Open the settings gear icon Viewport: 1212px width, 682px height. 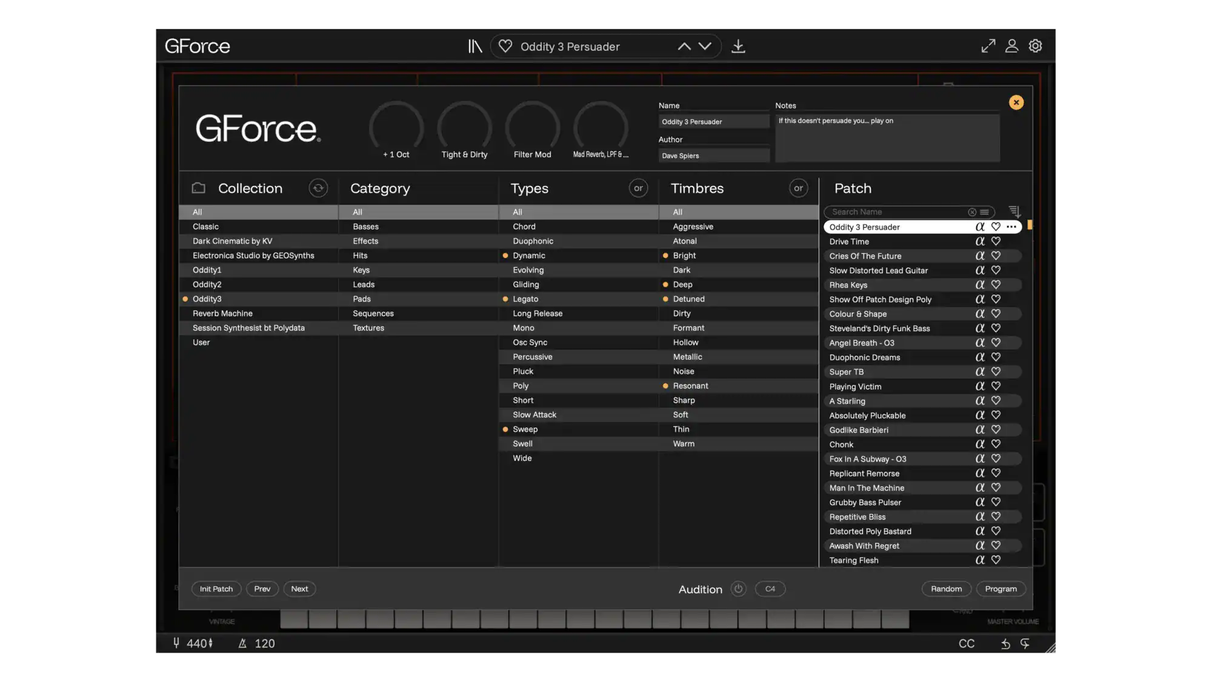coord(1036,46)
